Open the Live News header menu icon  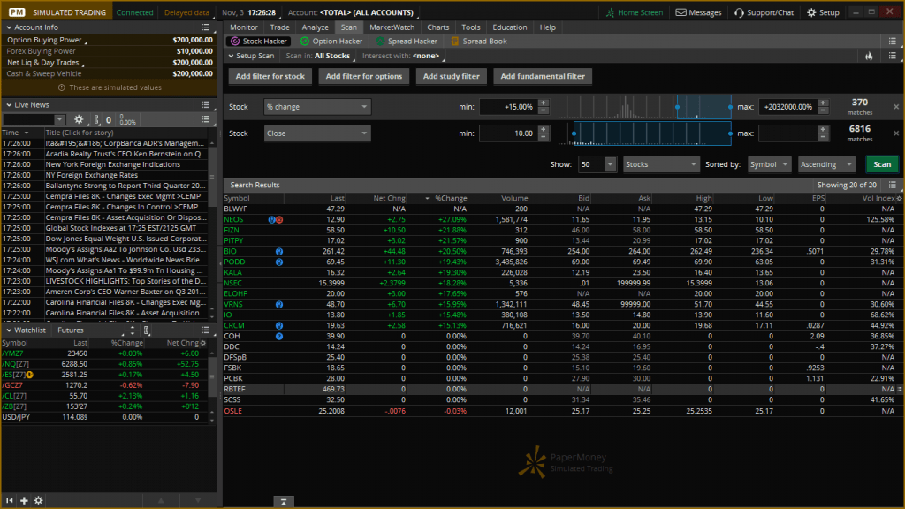coord(205,104)
